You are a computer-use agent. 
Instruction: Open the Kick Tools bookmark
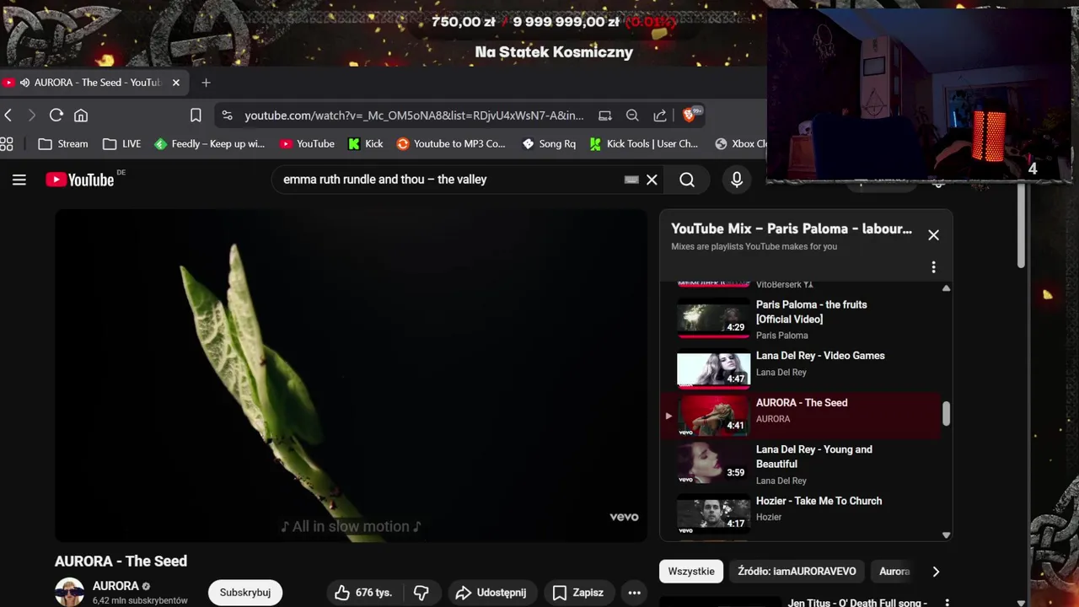[644, 144]
